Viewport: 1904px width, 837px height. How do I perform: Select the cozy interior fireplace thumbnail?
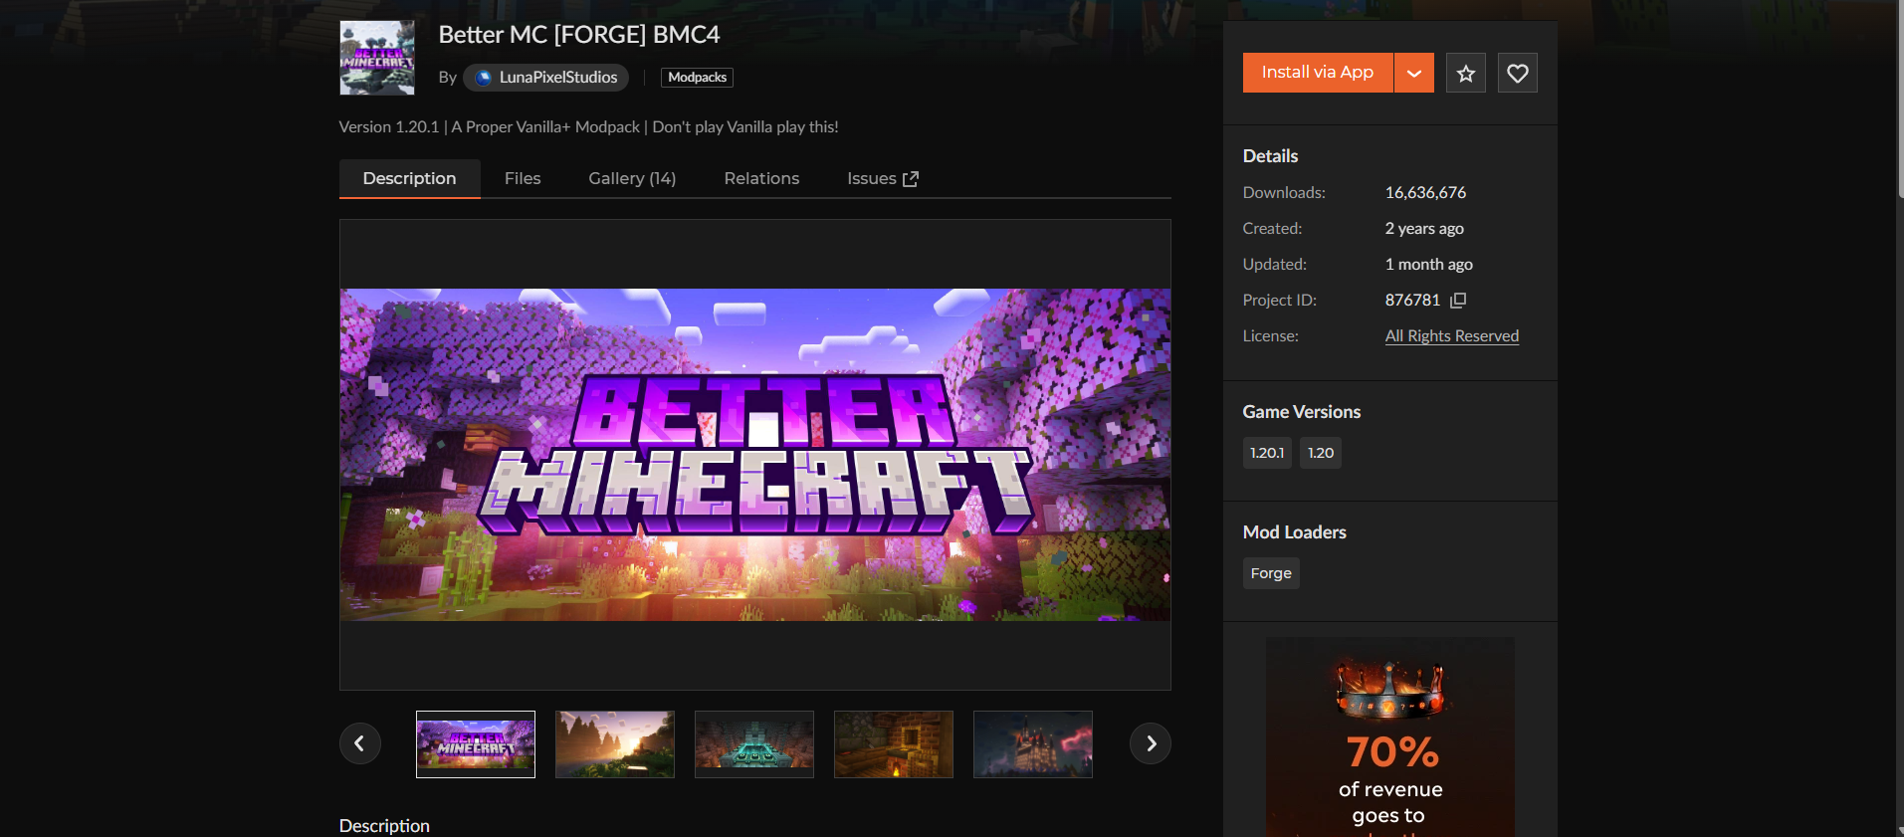tap(894, 744)
